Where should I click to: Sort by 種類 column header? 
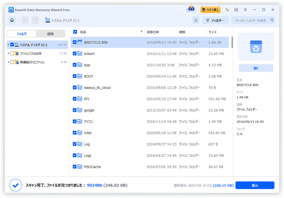tap(182, 32)
